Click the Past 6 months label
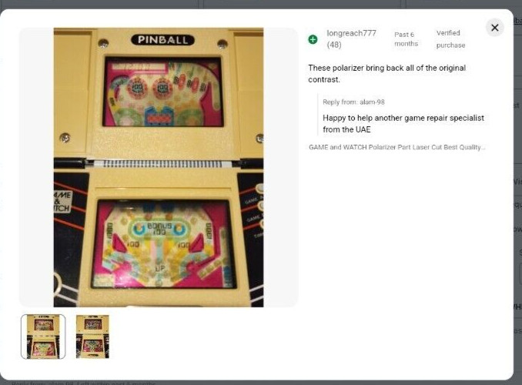Image resolution: width=522 pixels, height=385 pixels. pyautogui.click(x=406, y=39)
